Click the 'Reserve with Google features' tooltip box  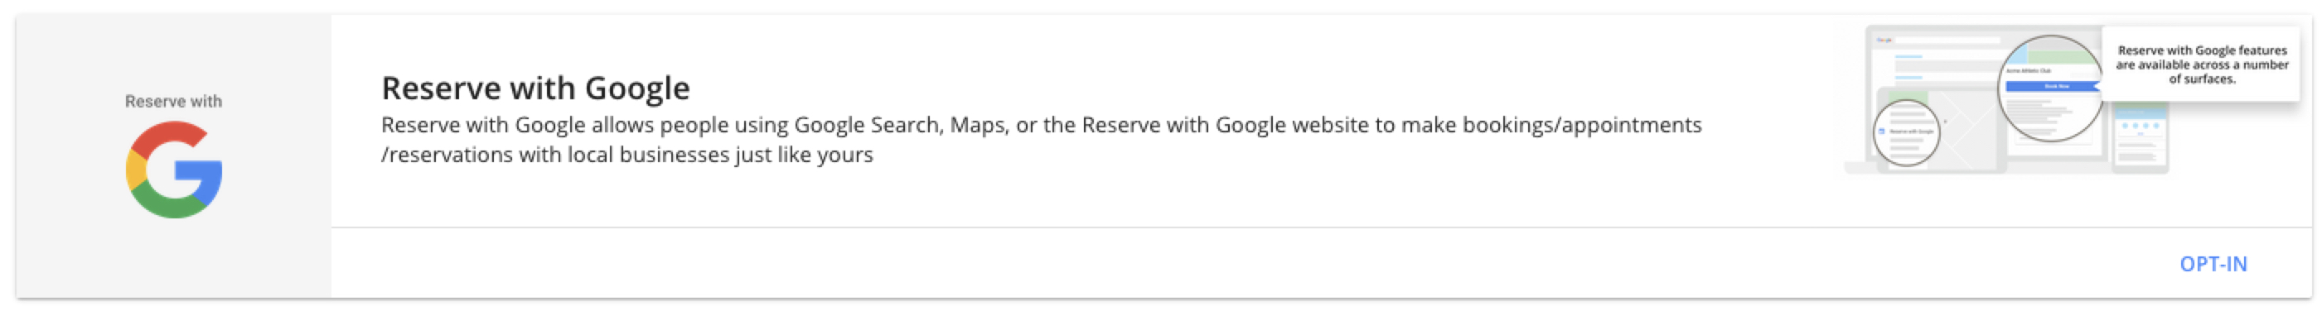click(x=2201, y=64)
